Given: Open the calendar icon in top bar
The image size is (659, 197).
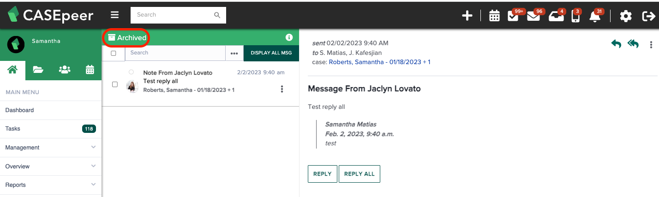Looking at the screenshot, I should (494, 16).
